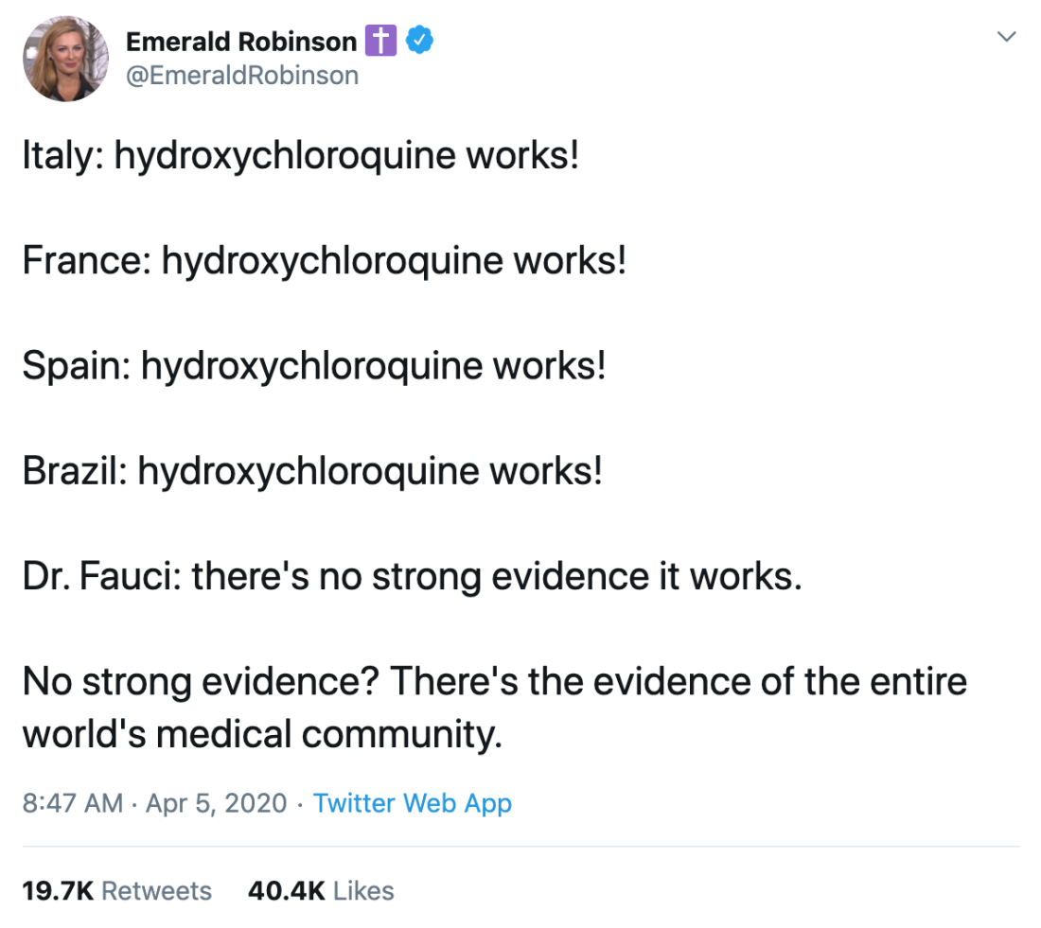Open Emerald Robinson's profile avatar photo
Screen dimensions: 1041x928
(65, 59)
